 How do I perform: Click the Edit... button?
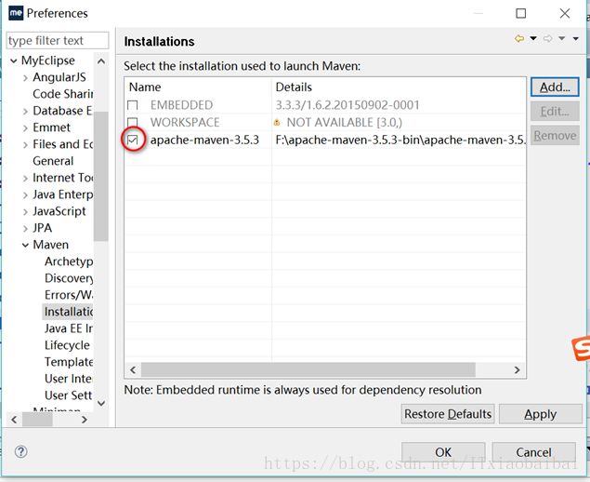[555, 112]
